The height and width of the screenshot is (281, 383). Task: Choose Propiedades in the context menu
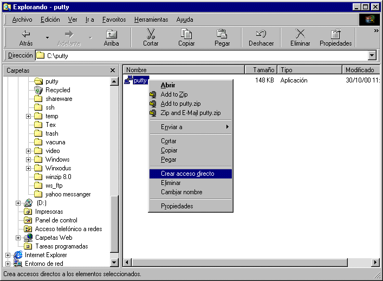[191, 206]
